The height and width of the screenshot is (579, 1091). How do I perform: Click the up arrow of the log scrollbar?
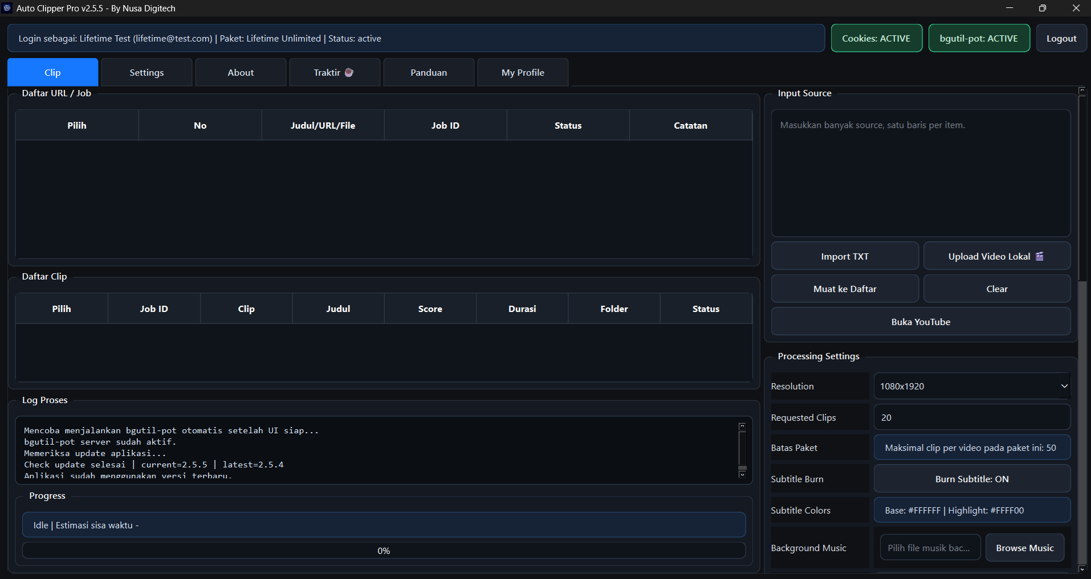coord(742,426)
